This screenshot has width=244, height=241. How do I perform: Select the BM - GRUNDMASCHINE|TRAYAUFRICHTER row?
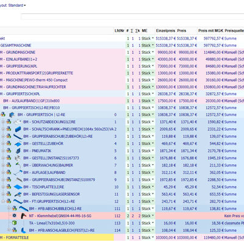(x=122, y=87)
